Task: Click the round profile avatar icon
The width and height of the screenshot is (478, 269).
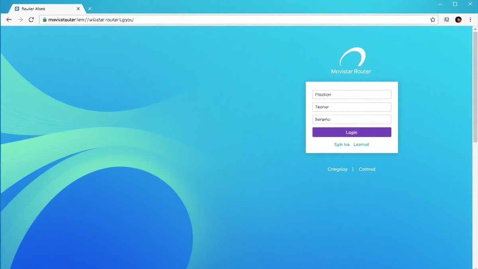Action: 458,20
